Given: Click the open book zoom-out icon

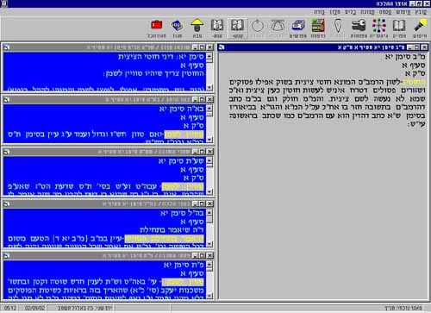Looking at the screenshot, I should click(217, 26).
